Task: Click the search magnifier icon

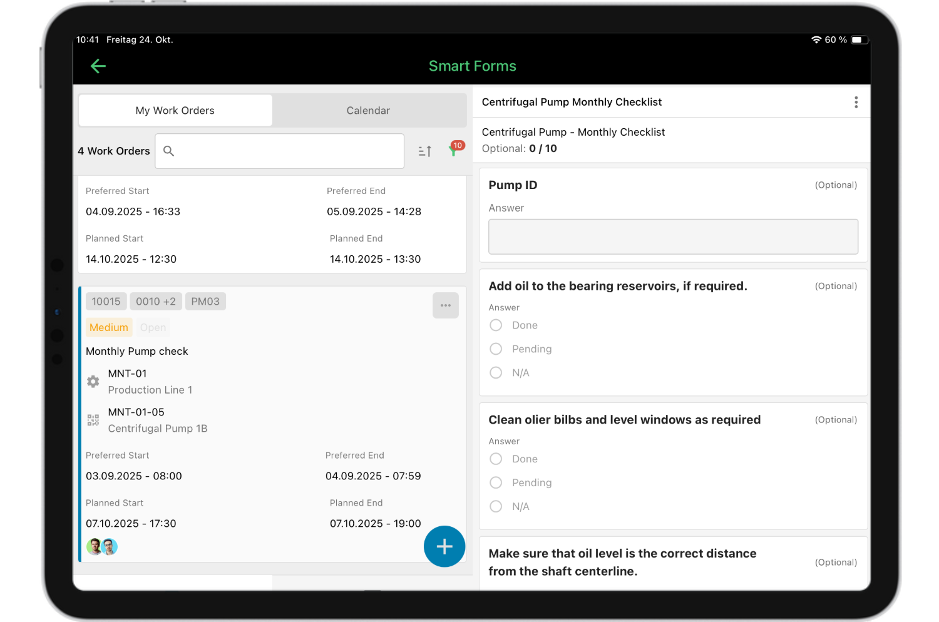Action: point(168,151)
